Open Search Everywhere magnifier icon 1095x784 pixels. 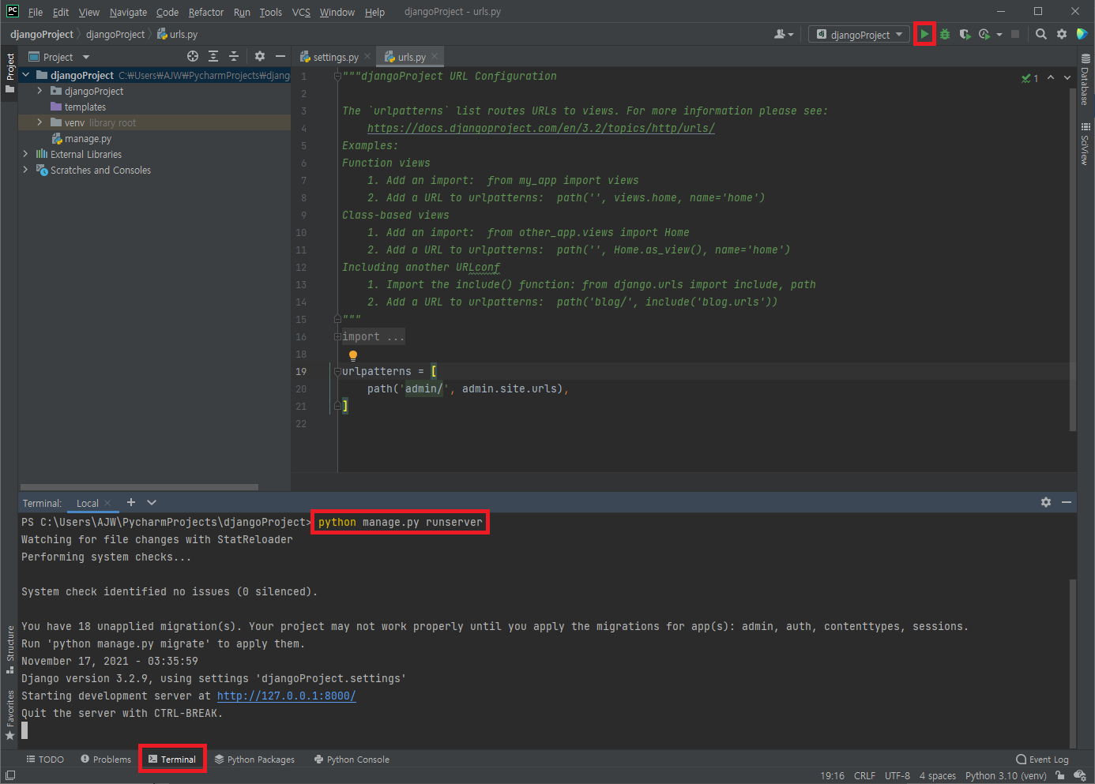pos(1041,34)
